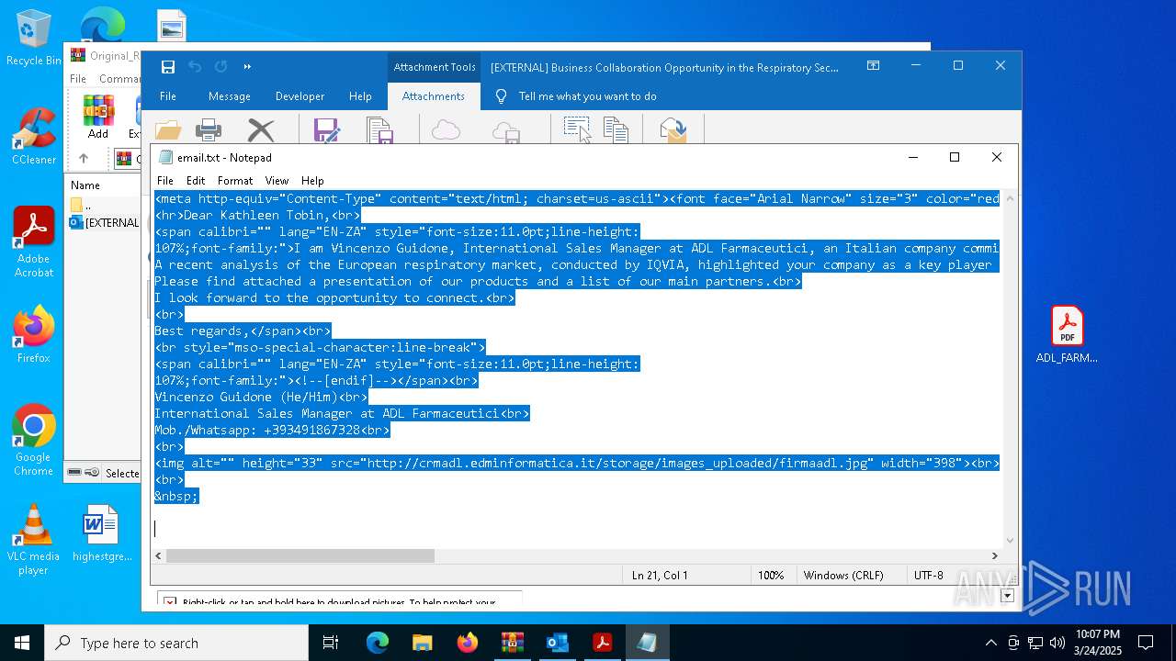The width and height of the screenshot is (1176, 661).
Task: Select the Attachments ribbon tab
Action: (x=434, y=96)
